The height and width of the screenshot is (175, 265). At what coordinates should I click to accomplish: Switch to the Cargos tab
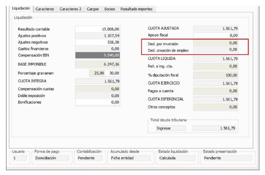coord(92,9)
